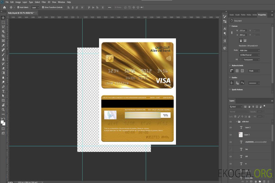Click the Italy id.psd document tab
Image resolution: width=275 pixels, height=183 pixels.
[21, 13]
